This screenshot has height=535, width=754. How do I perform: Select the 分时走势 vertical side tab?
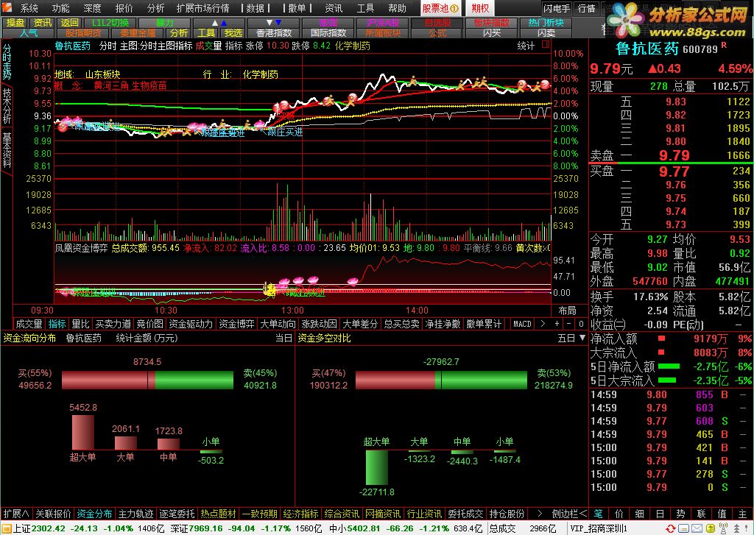(x=7, y=63)
